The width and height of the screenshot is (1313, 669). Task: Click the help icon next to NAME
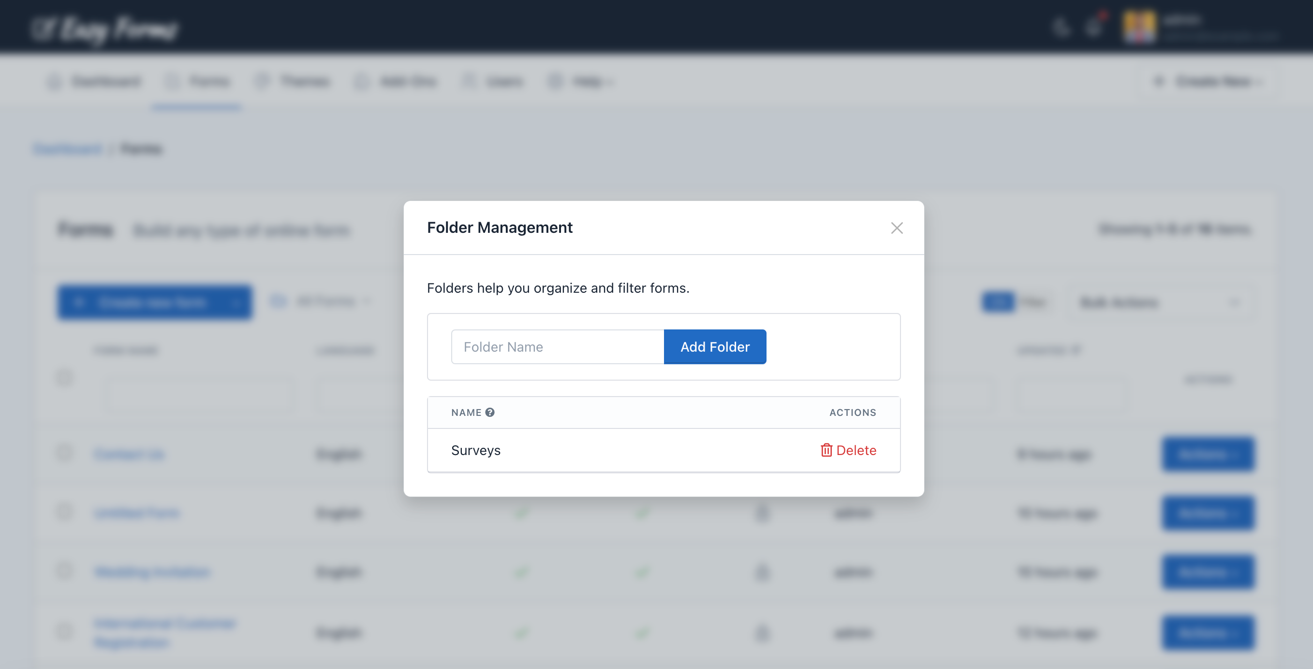[x=490, y=413]
